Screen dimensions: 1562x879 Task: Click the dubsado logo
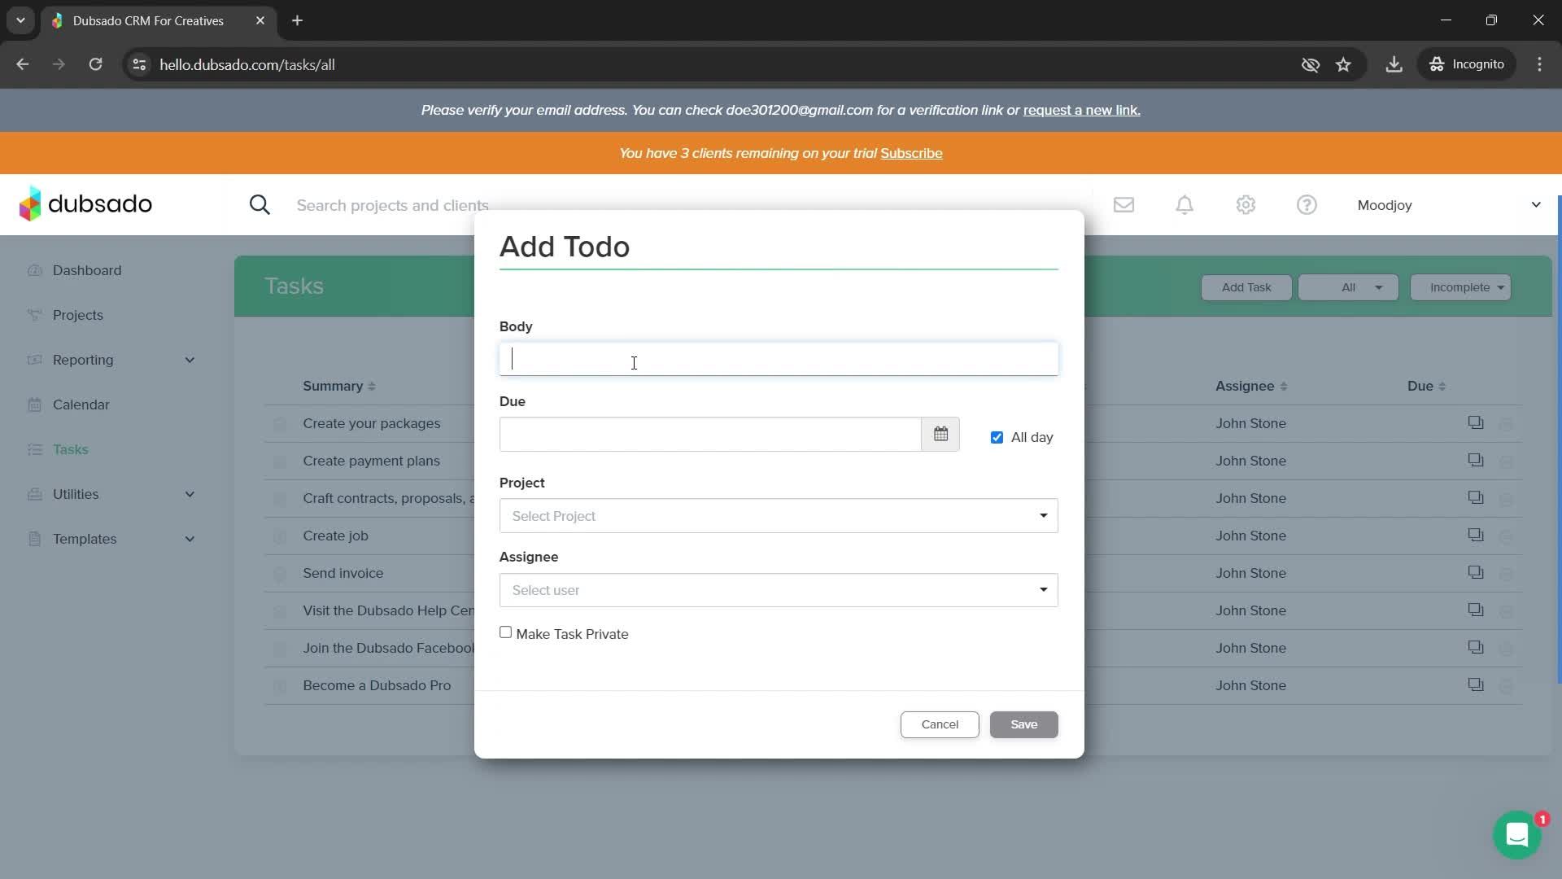85,203
